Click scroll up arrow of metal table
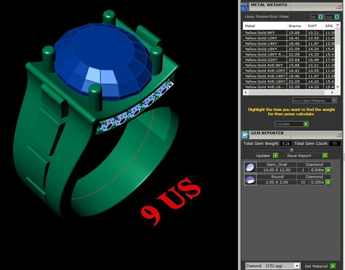The image size is (345, 270). point(338,25)
